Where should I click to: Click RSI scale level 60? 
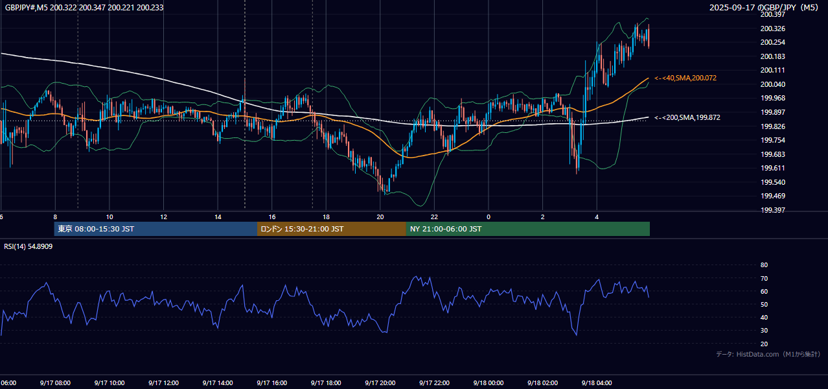tap(764, 291)
